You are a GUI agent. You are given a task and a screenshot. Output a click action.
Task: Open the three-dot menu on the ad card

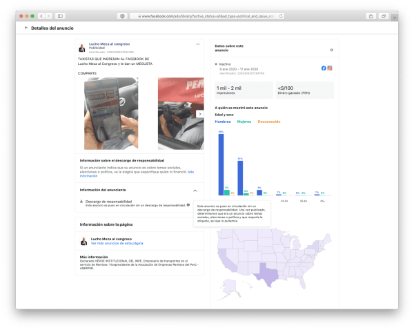point(198,44)
